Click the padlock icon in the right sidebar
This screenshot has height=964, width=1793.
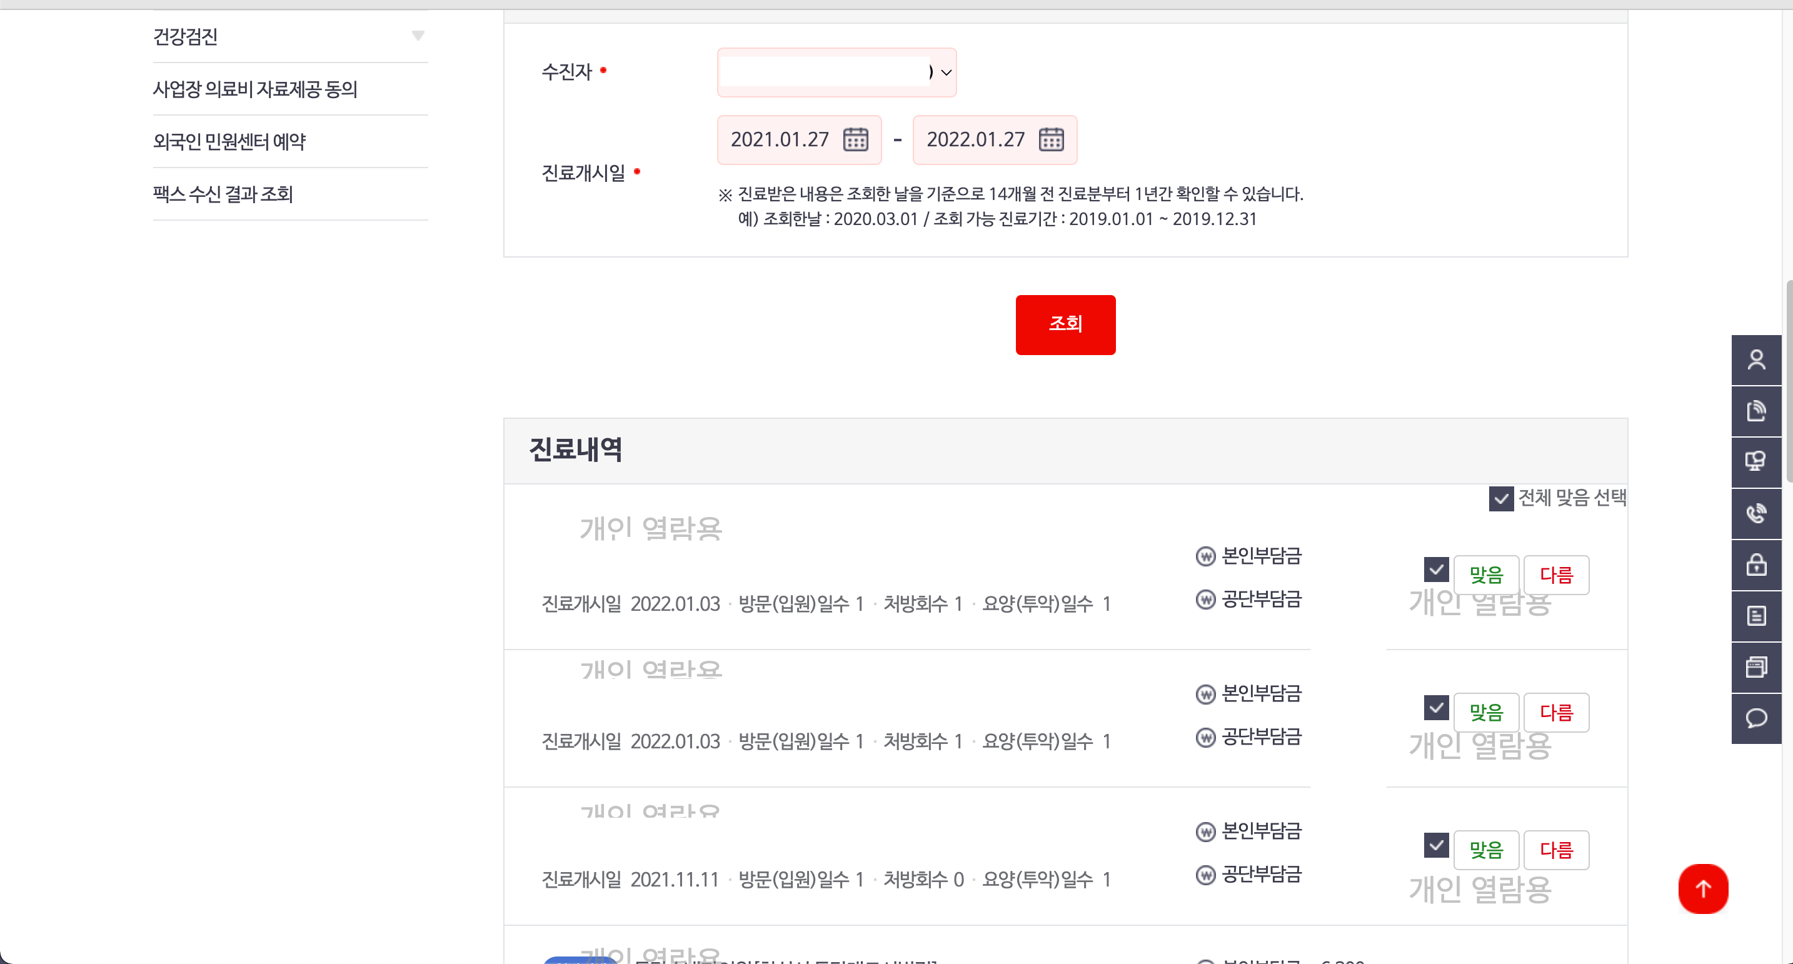[1755, 565]
